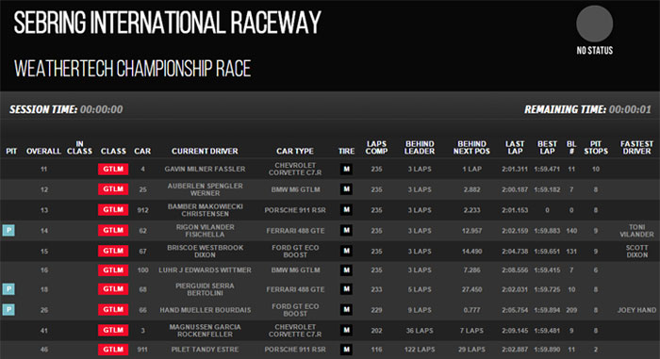This screenshot has width=660, height=359.
Task: Click the pit indicator for car 62
Action: (x=8, y=230)
